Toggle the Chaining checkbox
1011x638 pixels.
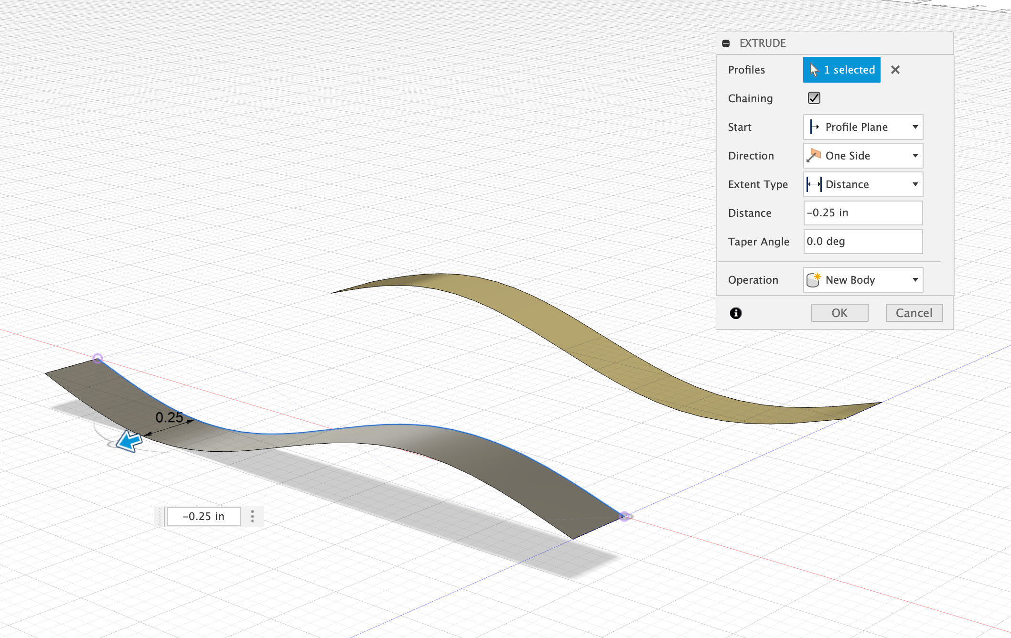pyautogui.click(x=814, y=98)
